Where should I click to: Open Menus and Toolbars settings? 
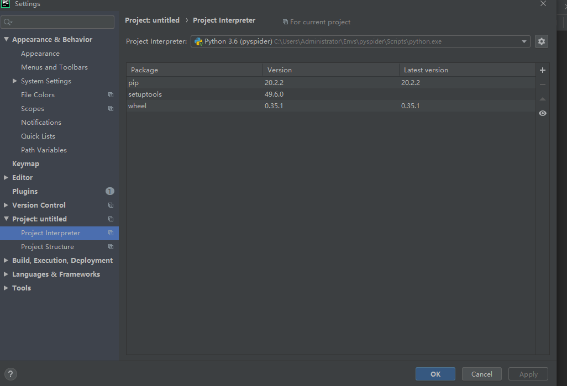tap(54, 67)
